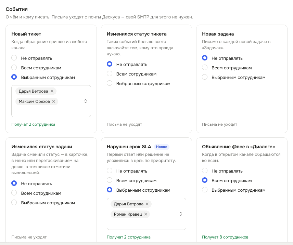Choose Всем сотрудникам for Изменился статус тикета
Screen dimensions: 293x245
[x=110, y=73]
